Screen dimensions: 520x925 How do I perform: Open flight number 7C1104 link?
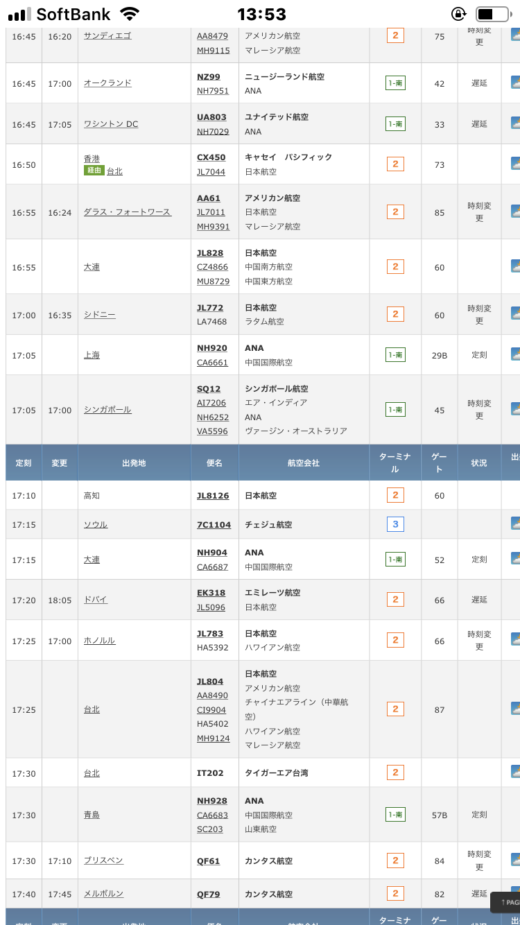coord(214,525)
